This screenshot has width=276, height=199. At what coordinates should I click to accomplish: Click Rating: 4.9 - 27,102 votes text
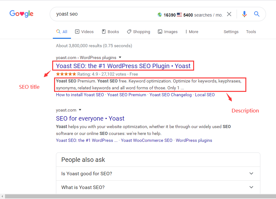coord(102,74)
